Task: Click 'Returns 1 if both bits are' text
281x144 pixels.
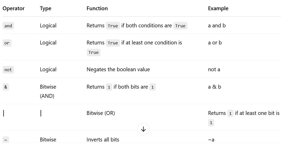Action: click(x=121, y=87)
